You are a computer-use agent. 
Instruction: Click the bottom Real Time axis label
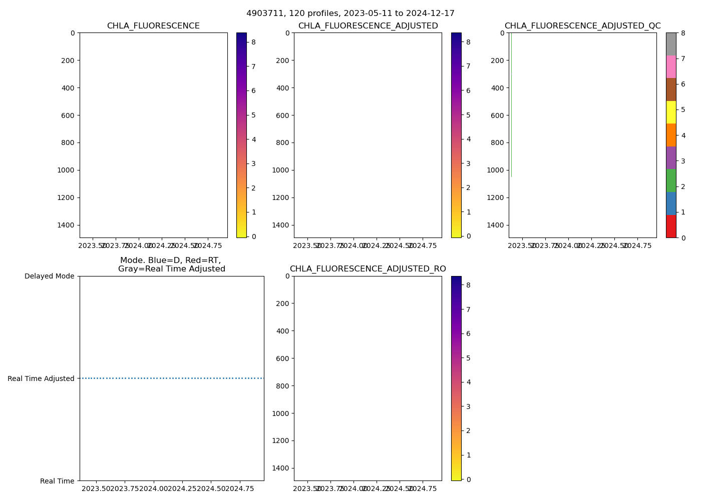(57, 481)
